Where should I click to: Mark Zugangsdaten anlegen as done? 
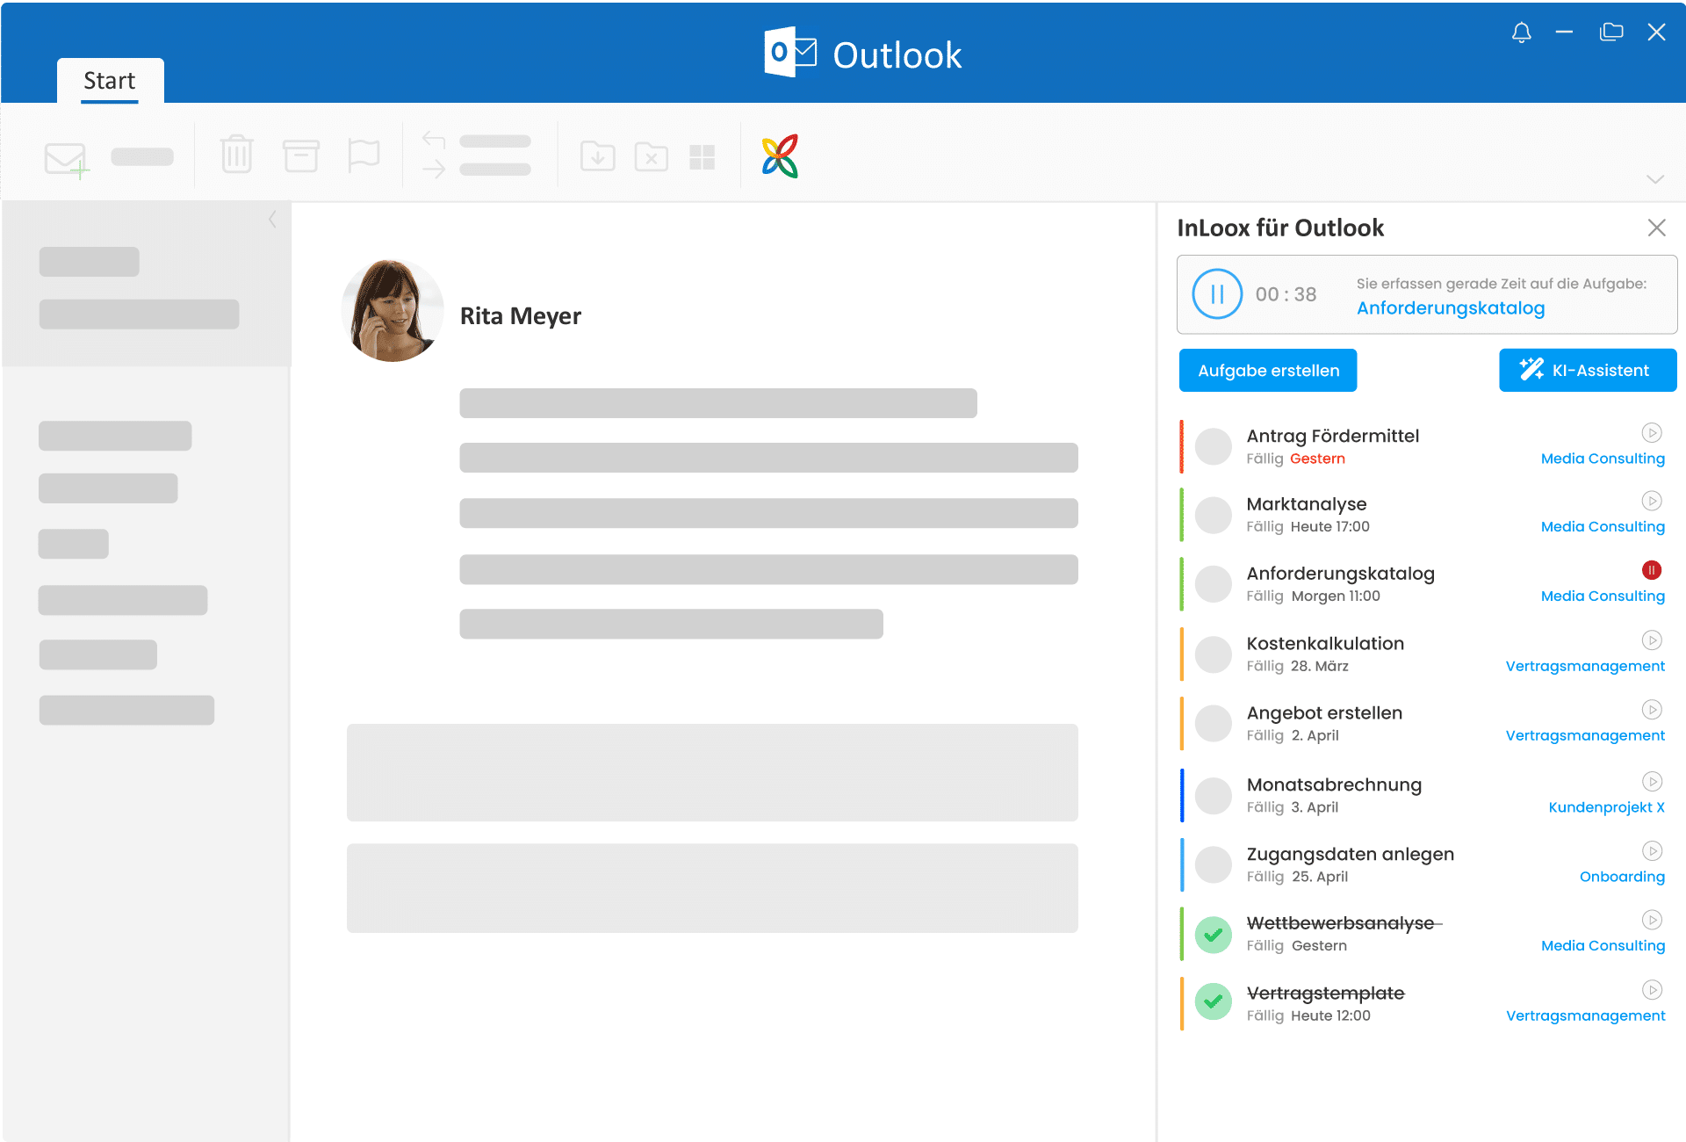1214,865
